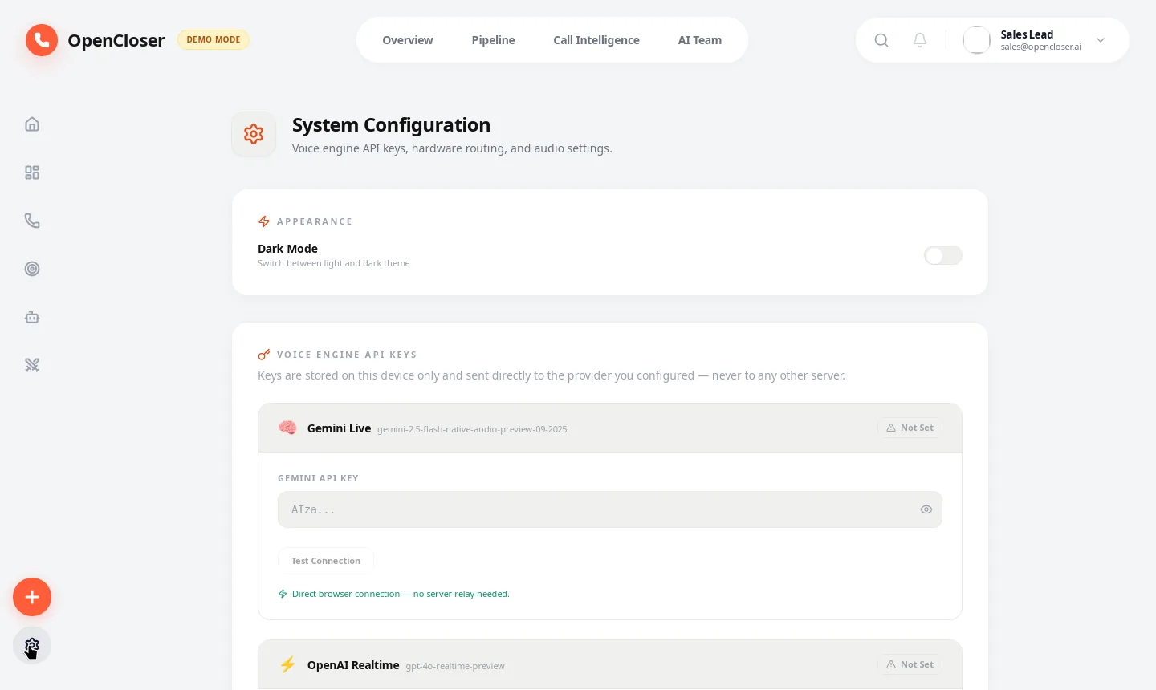Open the phone calls icon in sidebar
The height and width of the screenshot is (690, 1156).
pyautogui.click(x=32, y=221)
